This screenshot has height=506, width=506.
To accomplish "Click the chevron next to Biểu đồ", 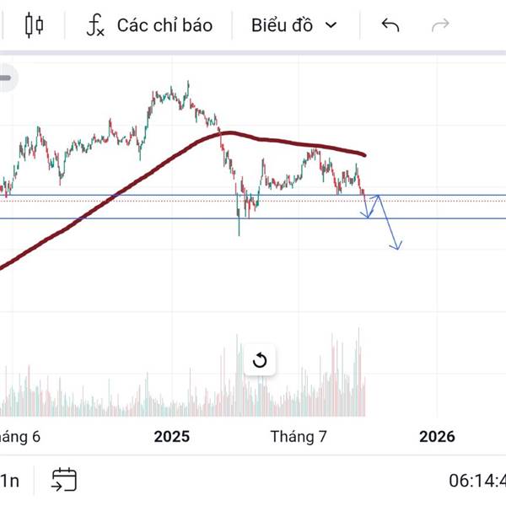I will [x=331, y=25].
